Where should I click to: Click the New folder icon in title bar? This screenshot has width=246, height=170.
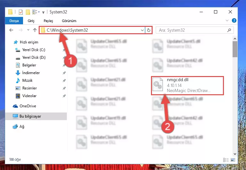28,12
